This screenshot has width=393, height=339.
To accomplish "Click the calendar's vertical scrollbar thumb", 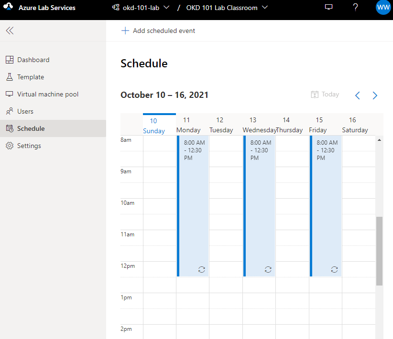I will (379, 251).
